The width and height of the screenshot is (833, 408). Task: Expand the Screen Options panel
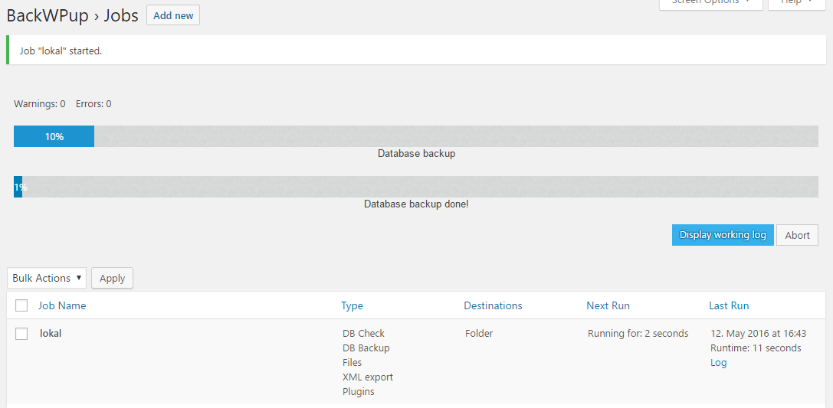(710, 3)
